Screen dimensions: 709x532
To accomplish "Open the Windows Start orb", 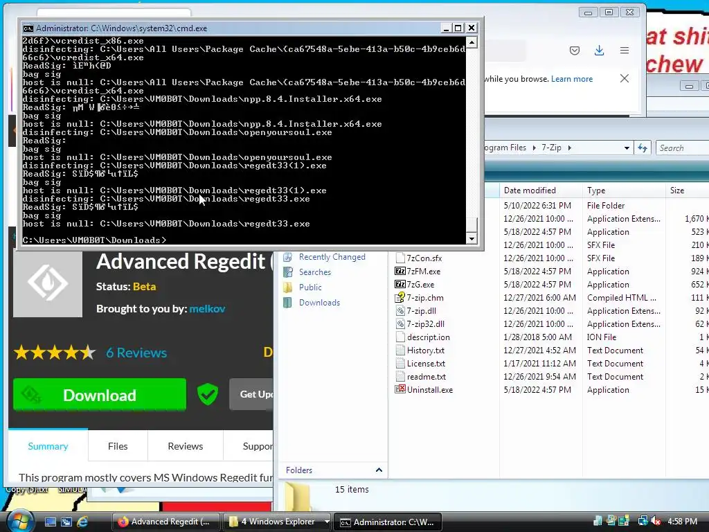I will (19, 521).
